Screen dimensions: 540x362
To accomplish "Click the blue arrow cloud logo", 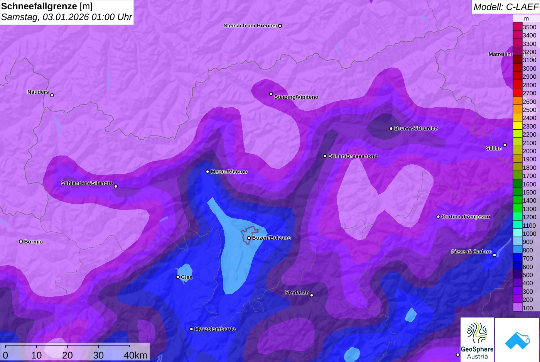I will (x=517, y=340).
